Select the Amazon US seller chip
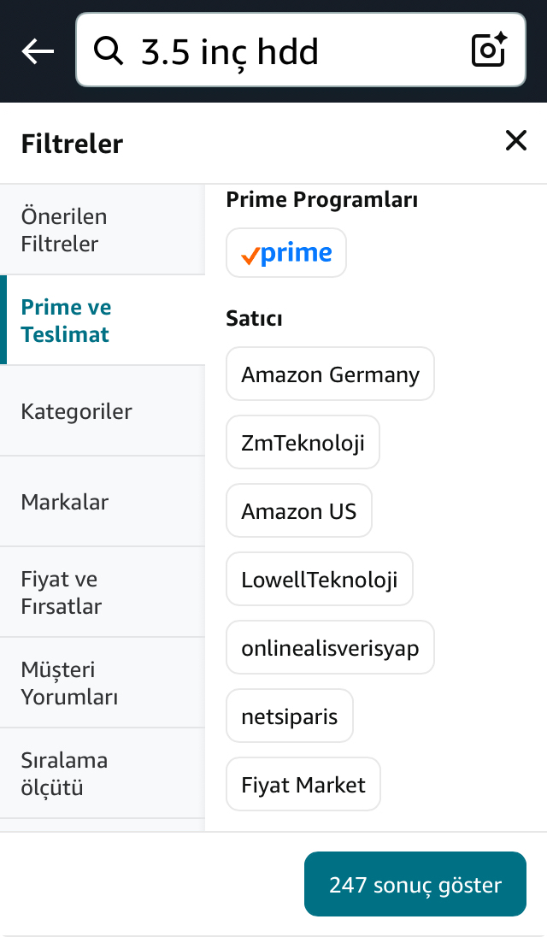 298,511
